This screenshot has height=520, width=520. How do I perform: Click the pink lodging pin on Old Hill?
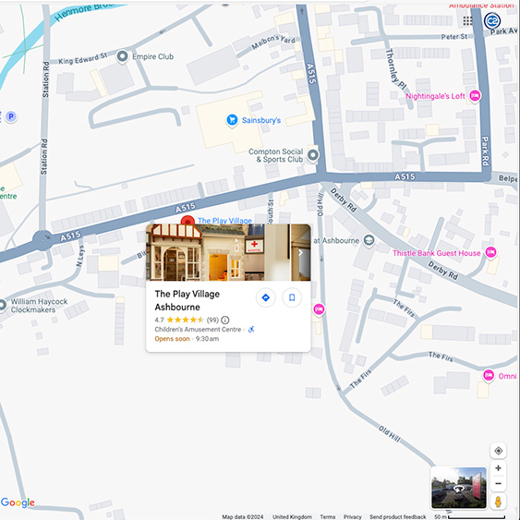pyautogui.click(x=319, y=309)
